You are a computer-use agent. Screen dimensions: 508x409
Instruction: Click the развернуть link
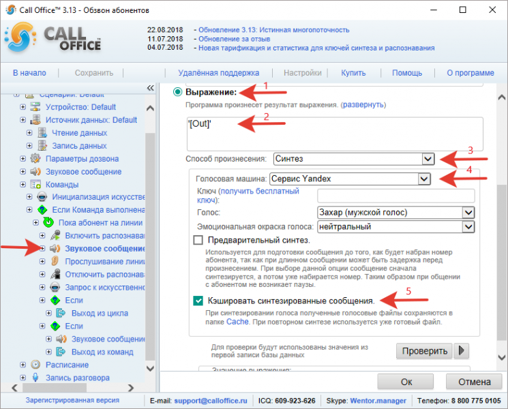click(363, 104)
